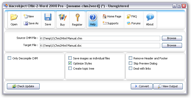Enable Only Decompile CHM checkbox
This screenshot has width=191, height=98.
9,58
